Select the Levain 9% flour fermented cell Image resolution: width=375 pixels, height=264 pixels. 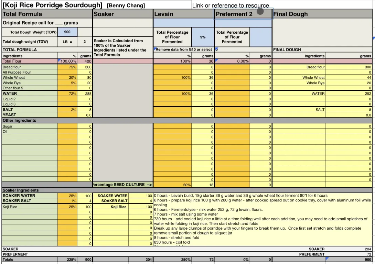point(203,37)
